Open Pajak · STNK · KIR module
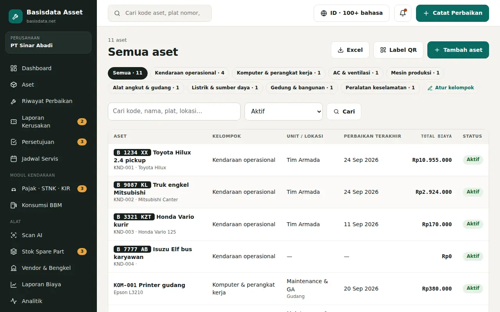 48,189
